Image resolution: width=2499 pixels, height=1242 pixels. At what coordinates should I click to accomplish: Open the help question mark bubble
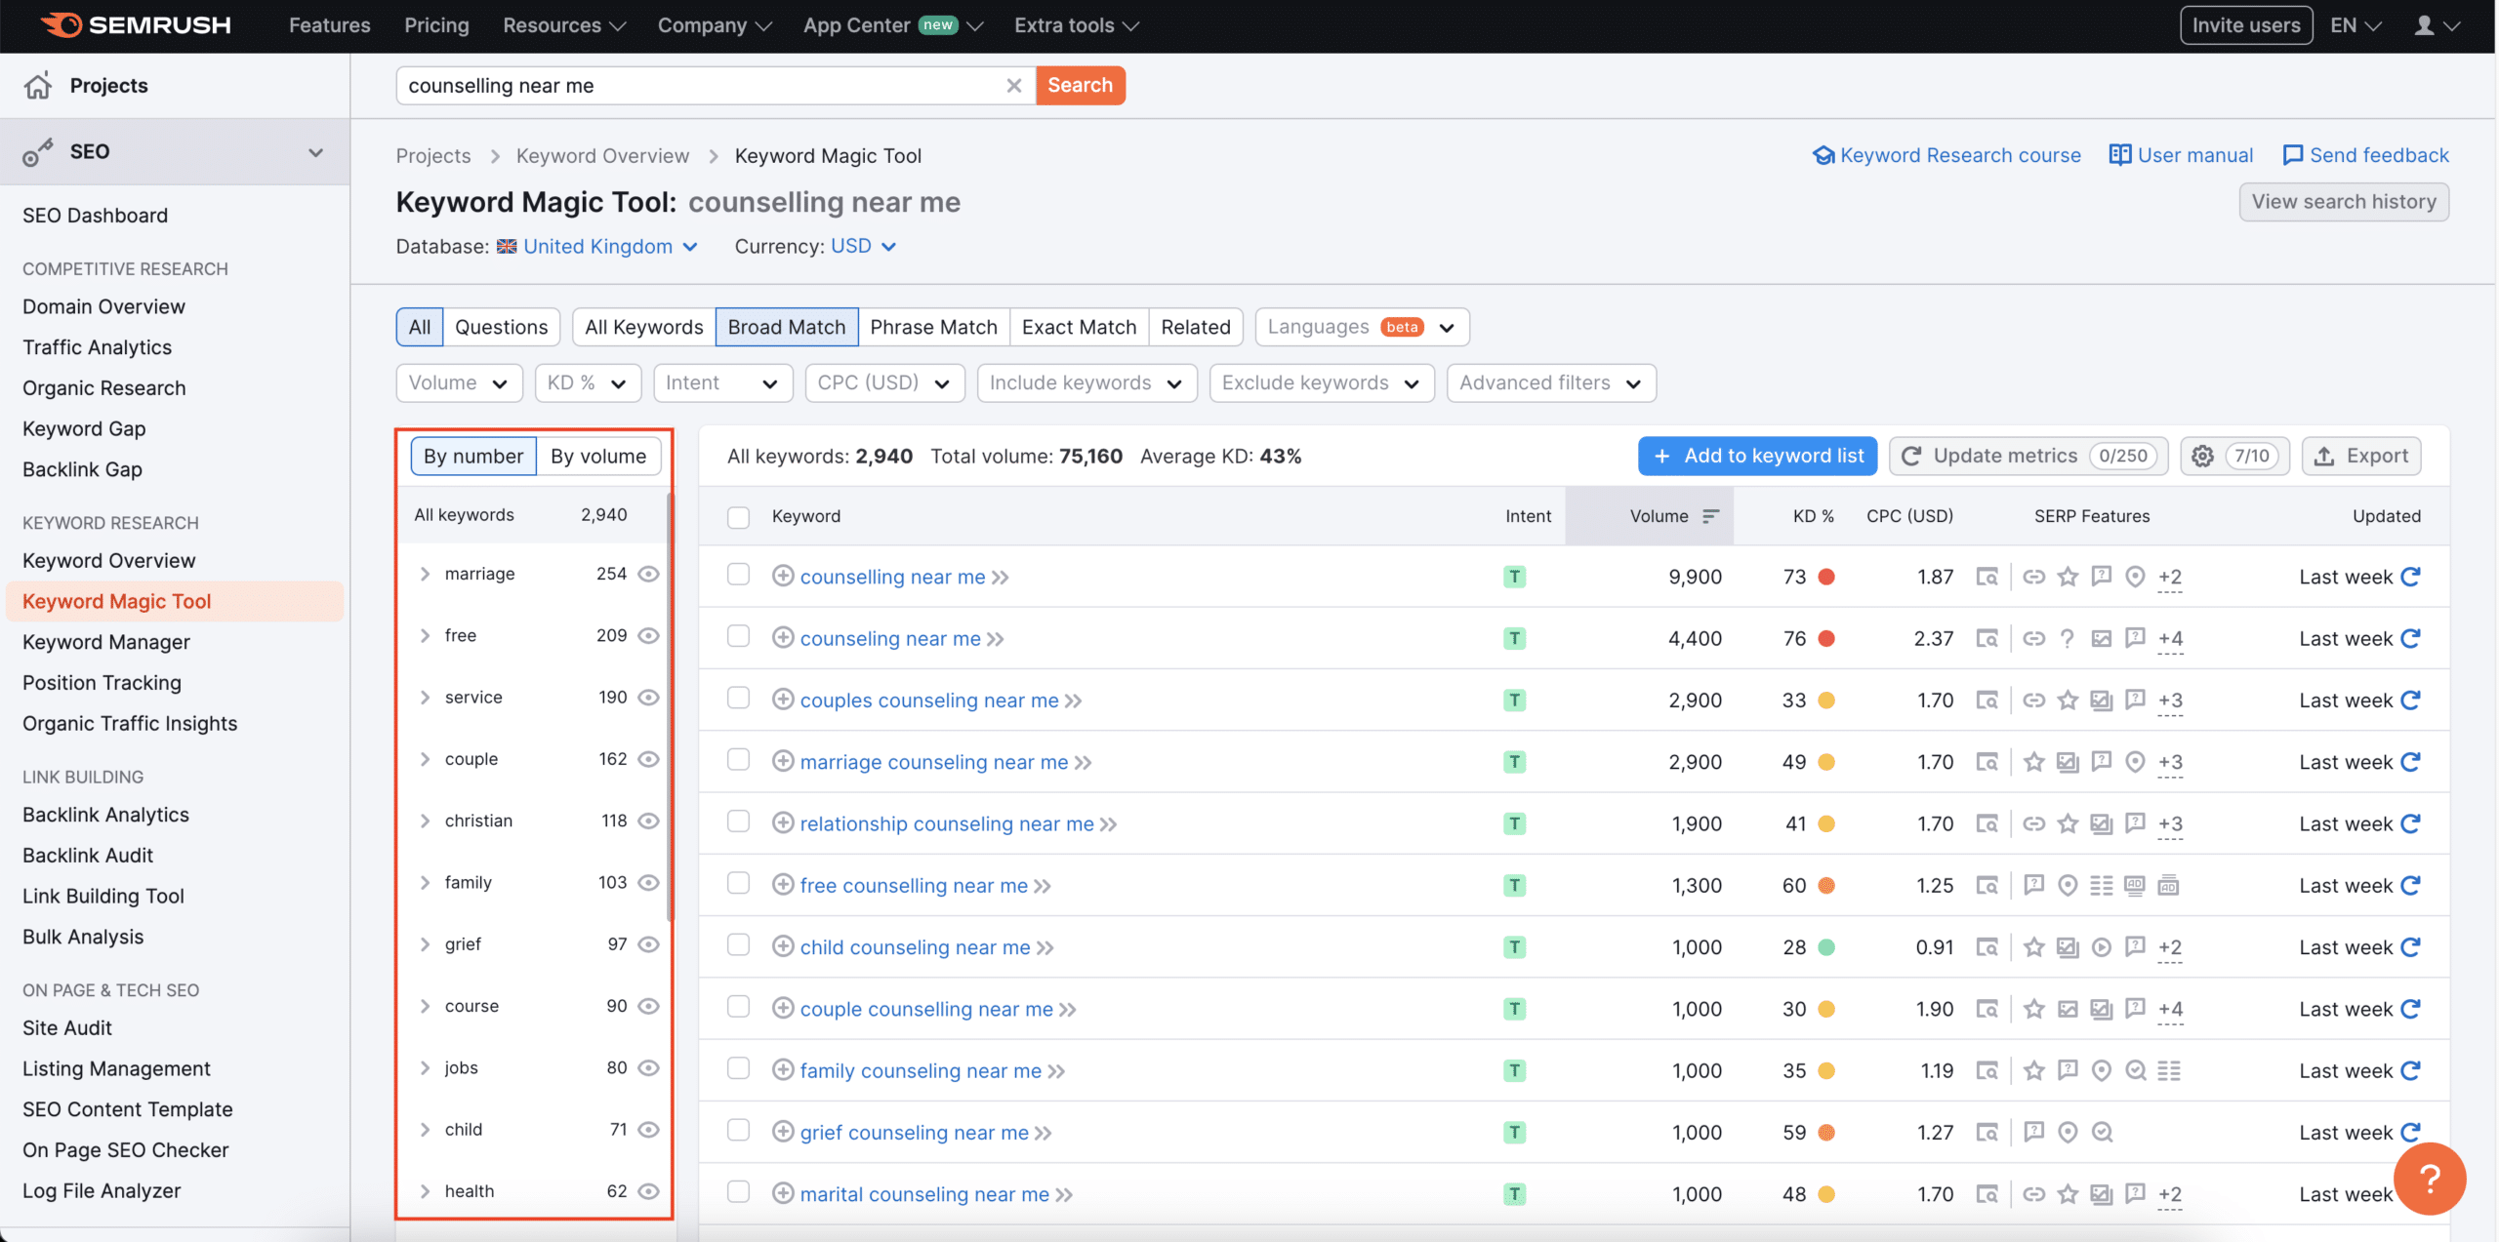tap(2430, 1179)
